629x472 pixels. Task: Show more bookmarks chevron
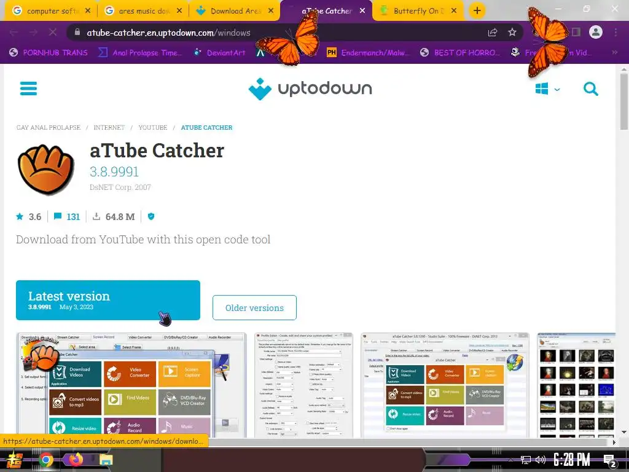point(614,53)
